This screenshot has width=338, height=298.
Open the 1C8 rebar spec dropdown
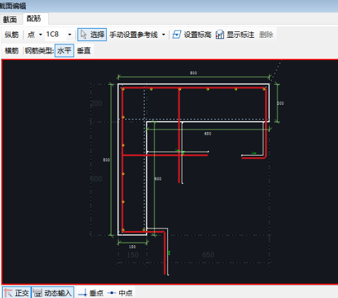(70, 34)
